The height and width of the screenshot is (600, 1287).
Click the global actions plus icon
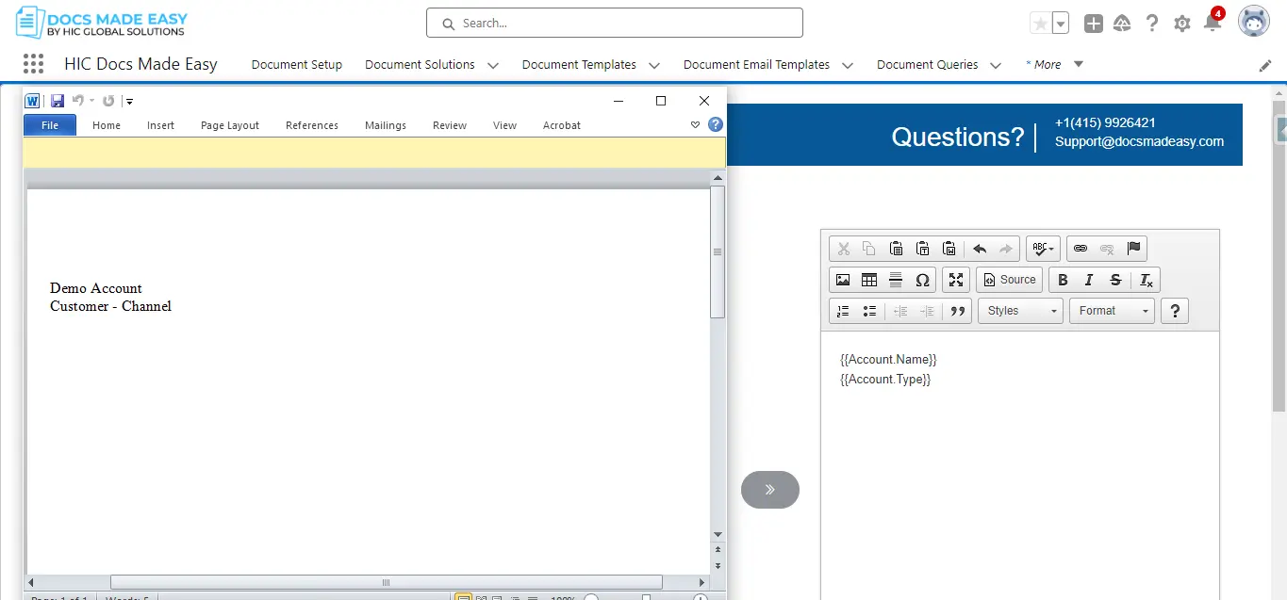[1093, 24]
